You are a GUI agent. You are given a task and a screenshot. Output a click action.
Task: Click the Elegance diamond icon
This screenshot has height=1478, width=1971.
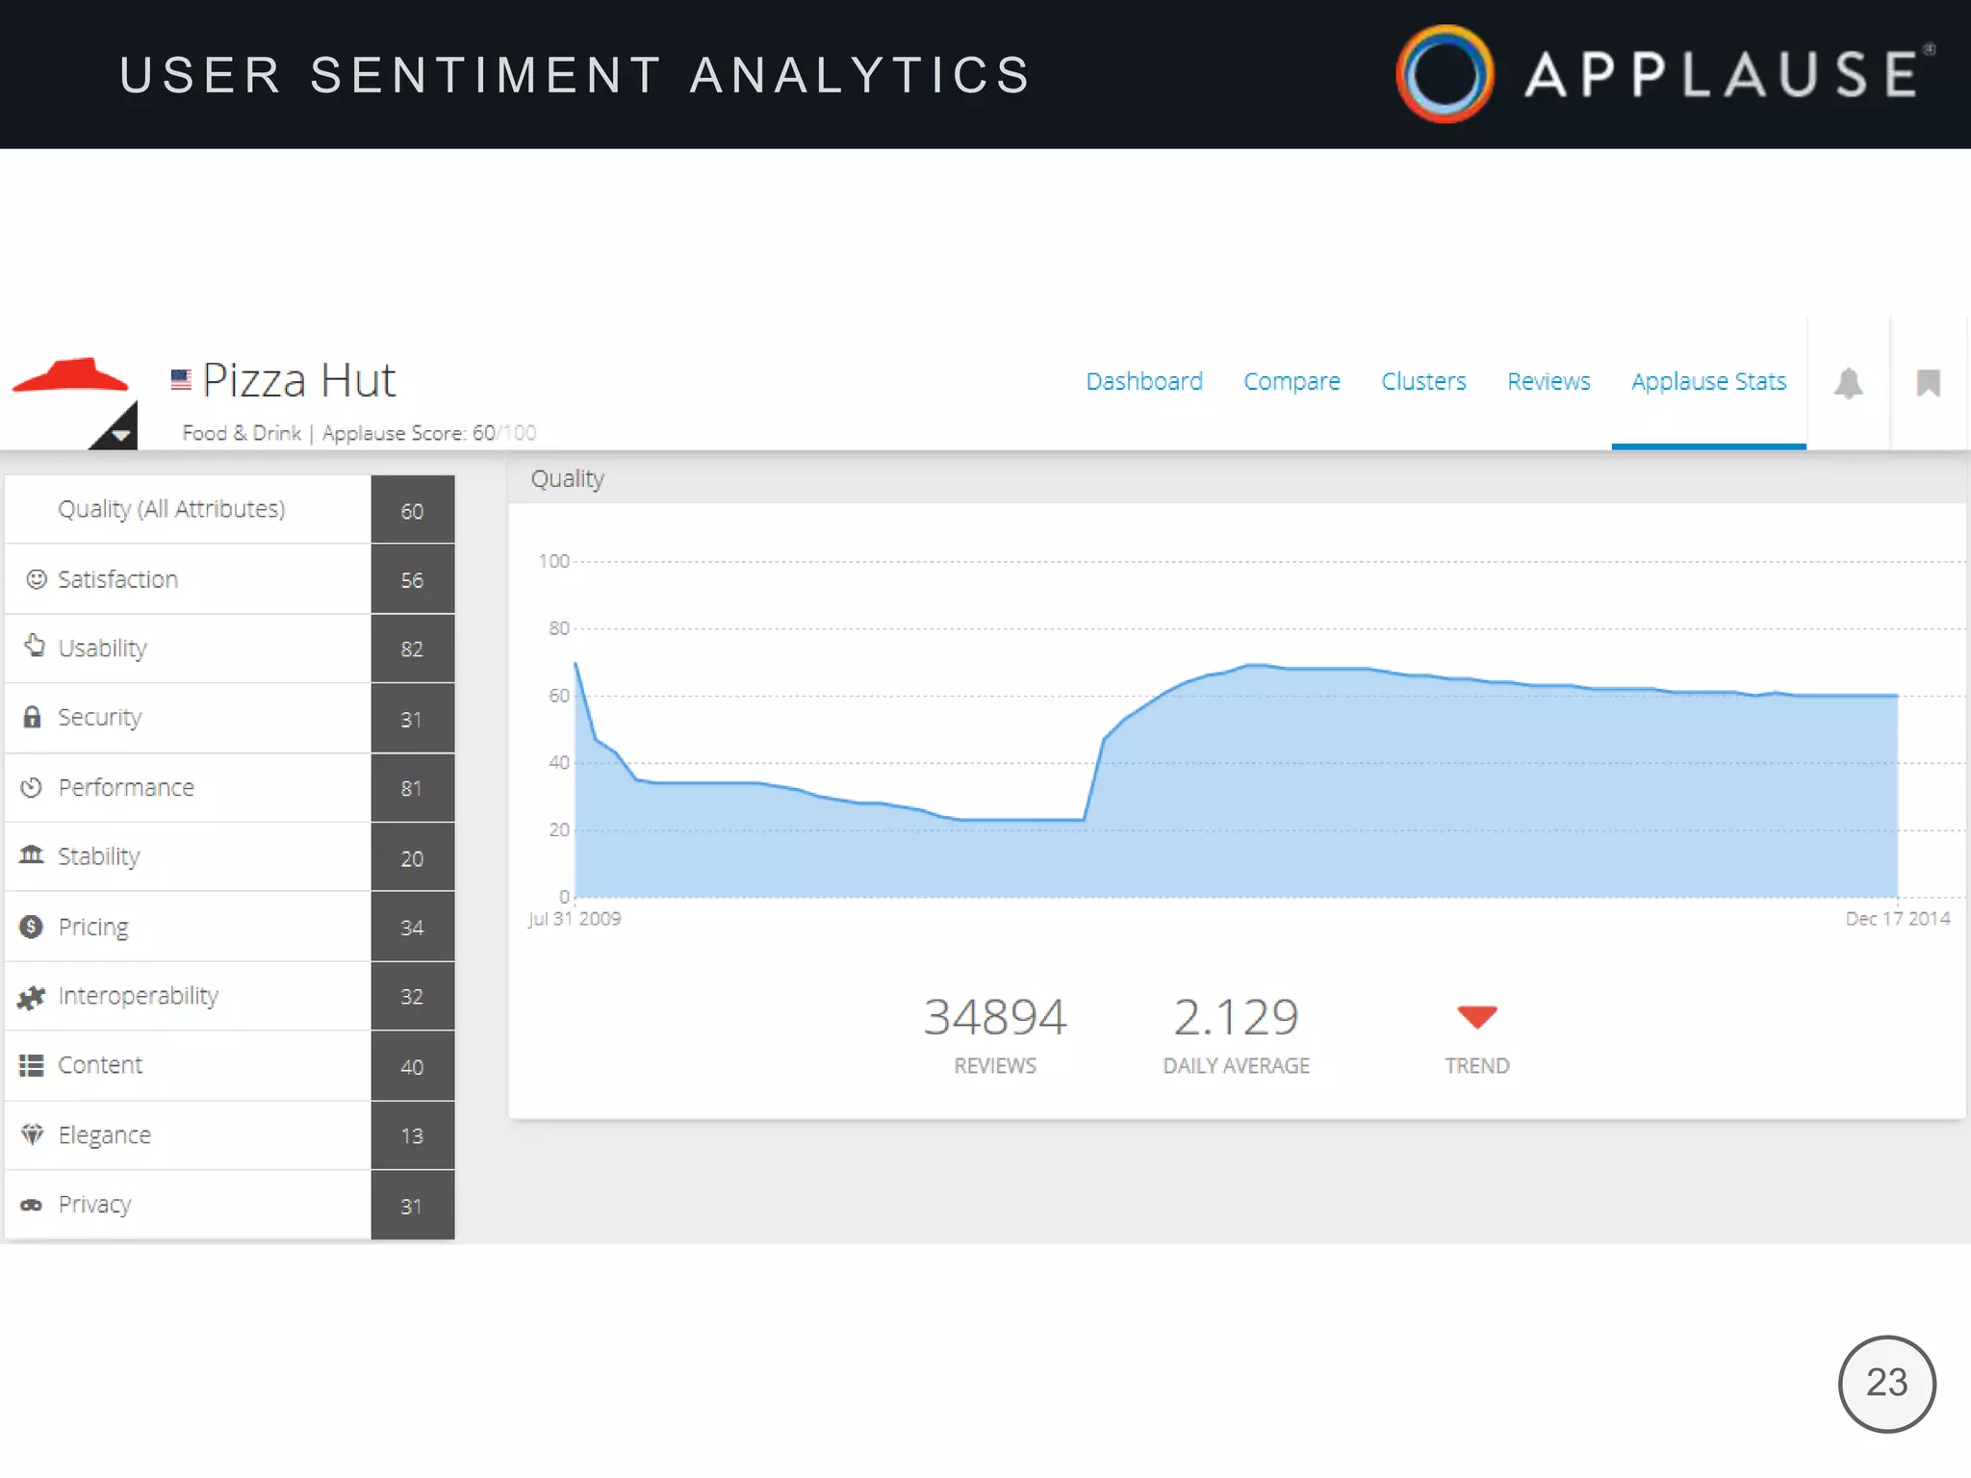coord(32,1134)
